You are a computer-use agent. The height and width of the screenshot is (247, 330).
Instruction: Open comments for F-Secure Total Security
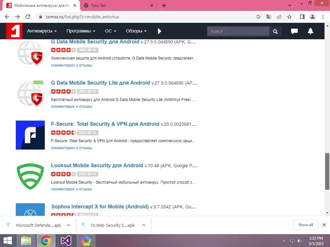point(72,148)
